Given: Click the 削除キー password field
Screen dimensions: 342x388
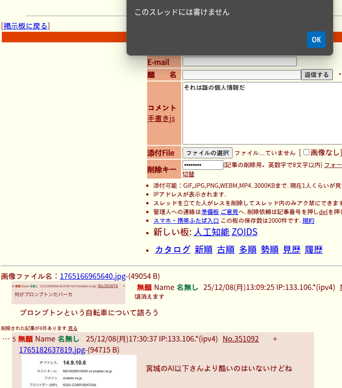Looking at the screenshot, I should point(203,165).
